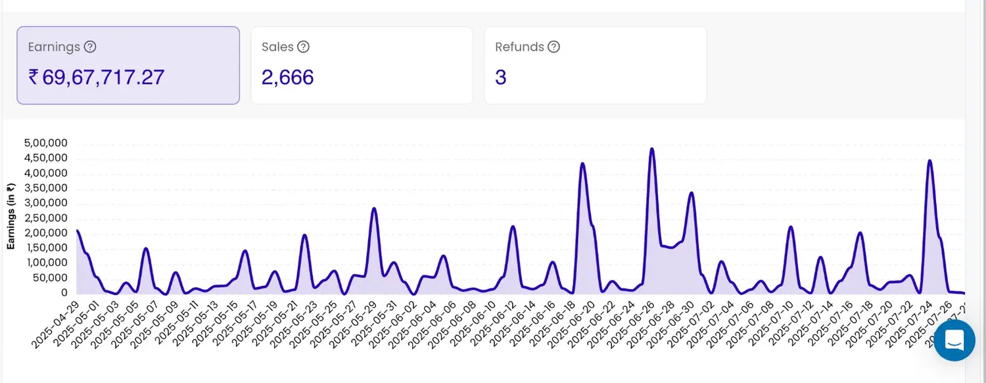Click the 5,00,000 y-axis label
The image size is (986, 383).
tap(45, 143)
